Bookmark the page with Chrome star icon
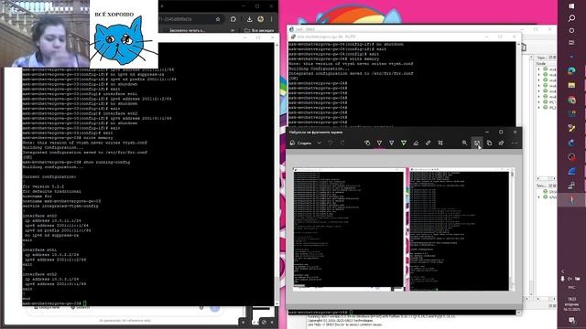The height and width of the screenshot is (329, 586). [x=218, y=19]
